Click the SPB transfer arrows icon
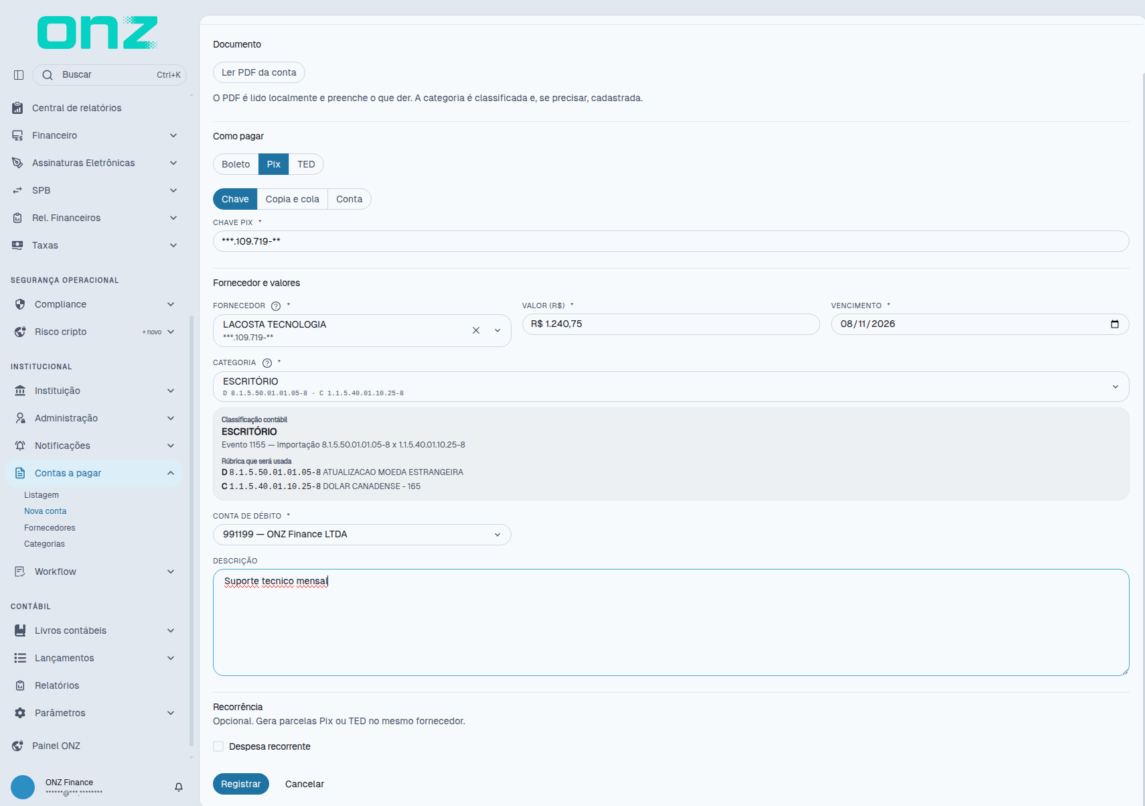Viewport: 1145px width, 806px height. point(17,190)
